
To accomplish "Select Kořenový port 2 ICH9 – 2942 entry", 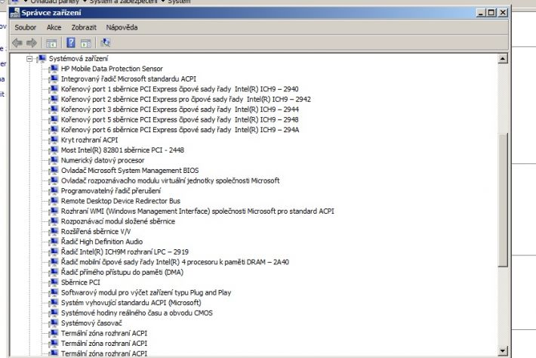I will (186, 99).
